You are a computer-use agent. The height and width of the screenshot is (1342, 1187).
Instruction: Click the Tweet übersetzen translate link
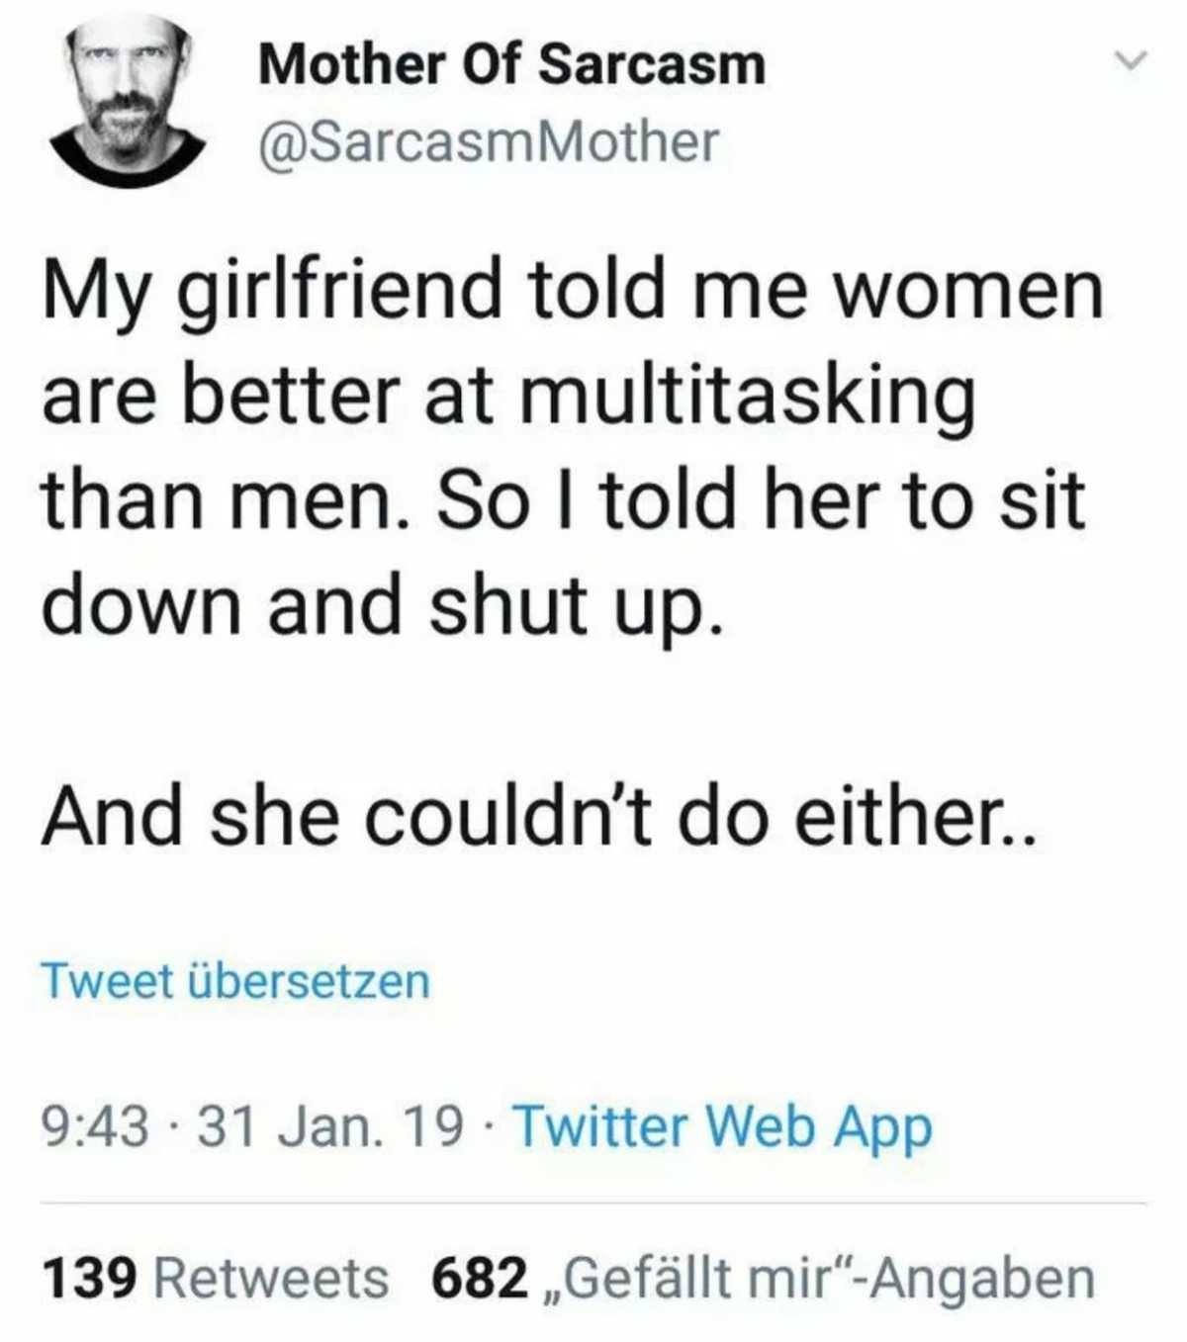[x=235, y=981]
